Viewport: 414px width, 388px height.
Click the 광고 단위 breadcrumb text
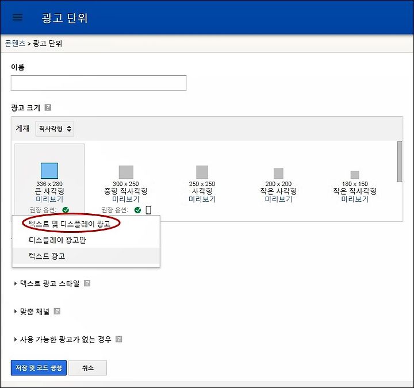coord(48,43)
